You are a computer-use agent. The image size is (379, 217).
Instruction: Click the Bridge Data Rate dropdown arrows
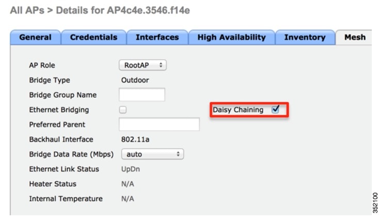[x=178, y=154]
